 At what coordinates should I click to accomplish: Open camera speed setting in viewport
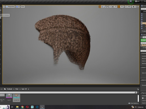134,7
